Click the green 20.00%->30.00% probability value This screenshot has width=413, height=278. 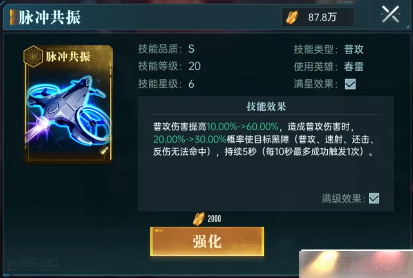(190, 139)
